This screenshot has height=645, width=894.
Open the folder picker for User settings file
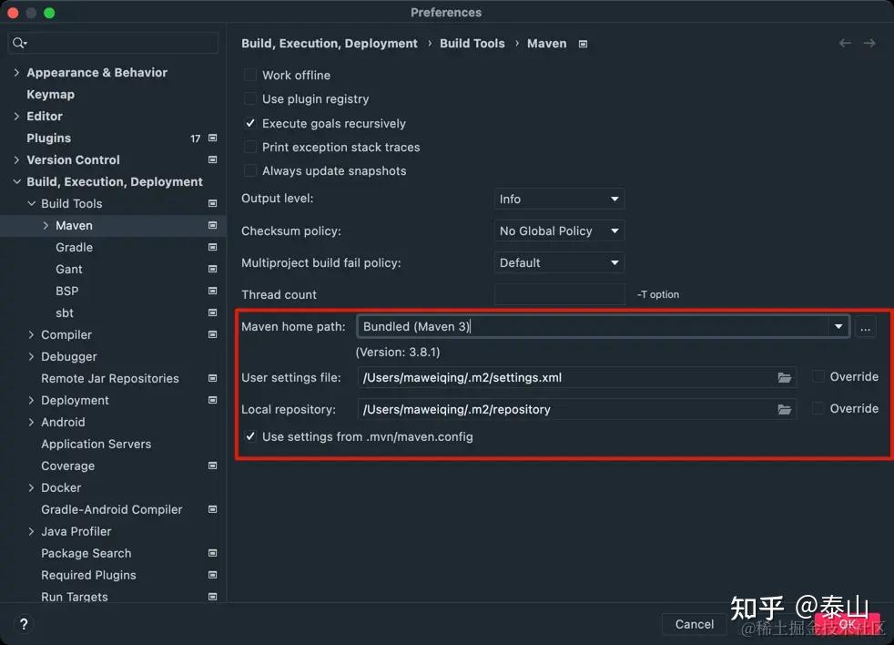[x=785, y=376]
